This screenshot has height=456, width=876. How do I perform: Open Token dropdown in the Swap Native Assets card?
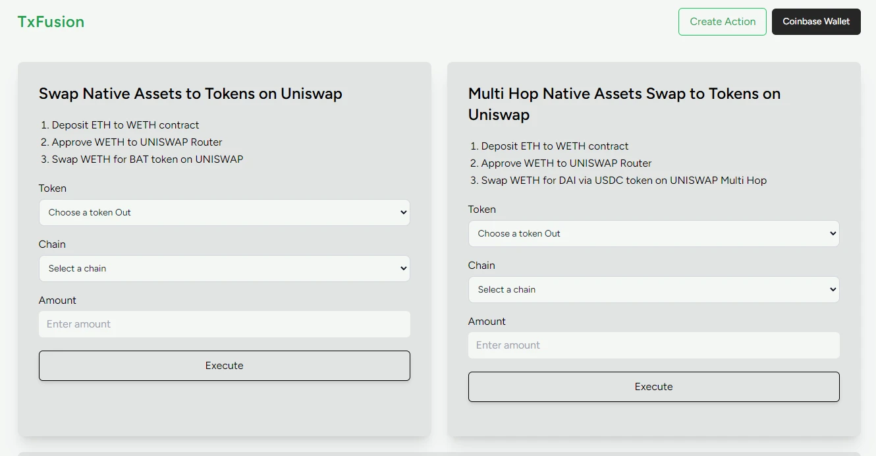point(224,213)
